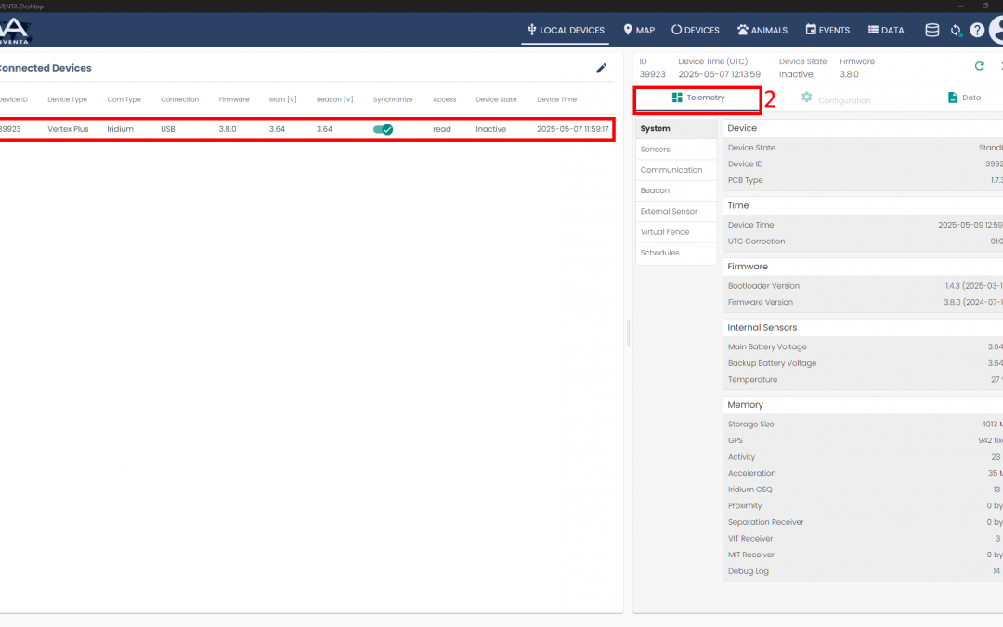
Task: Open the database storage icon
Action: point(931,30)
